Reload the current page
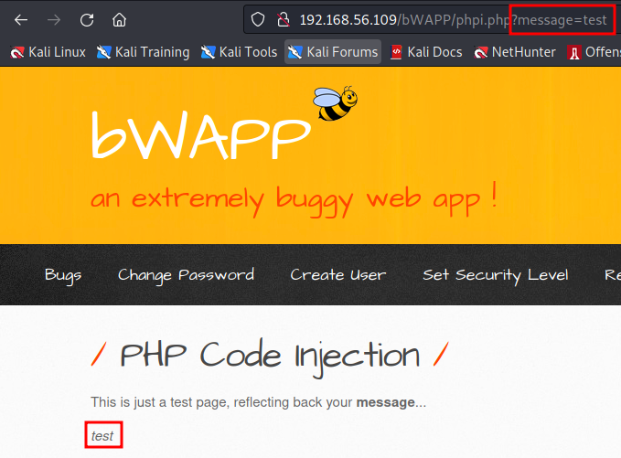The height and width of the screenshot is (458, 621). [87, 20]
